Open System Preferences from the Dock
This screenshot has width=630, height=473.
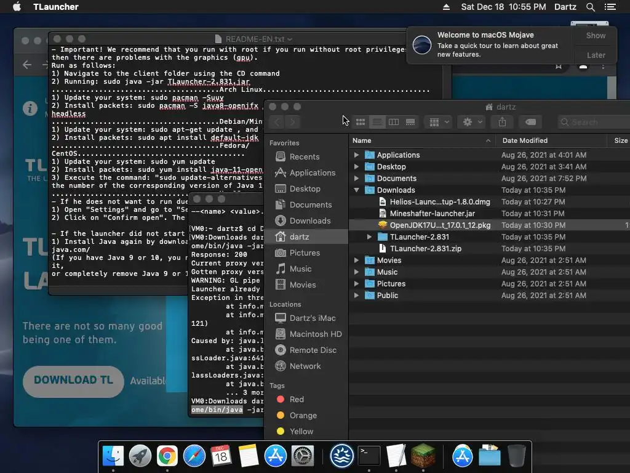(x=303, y=456)
